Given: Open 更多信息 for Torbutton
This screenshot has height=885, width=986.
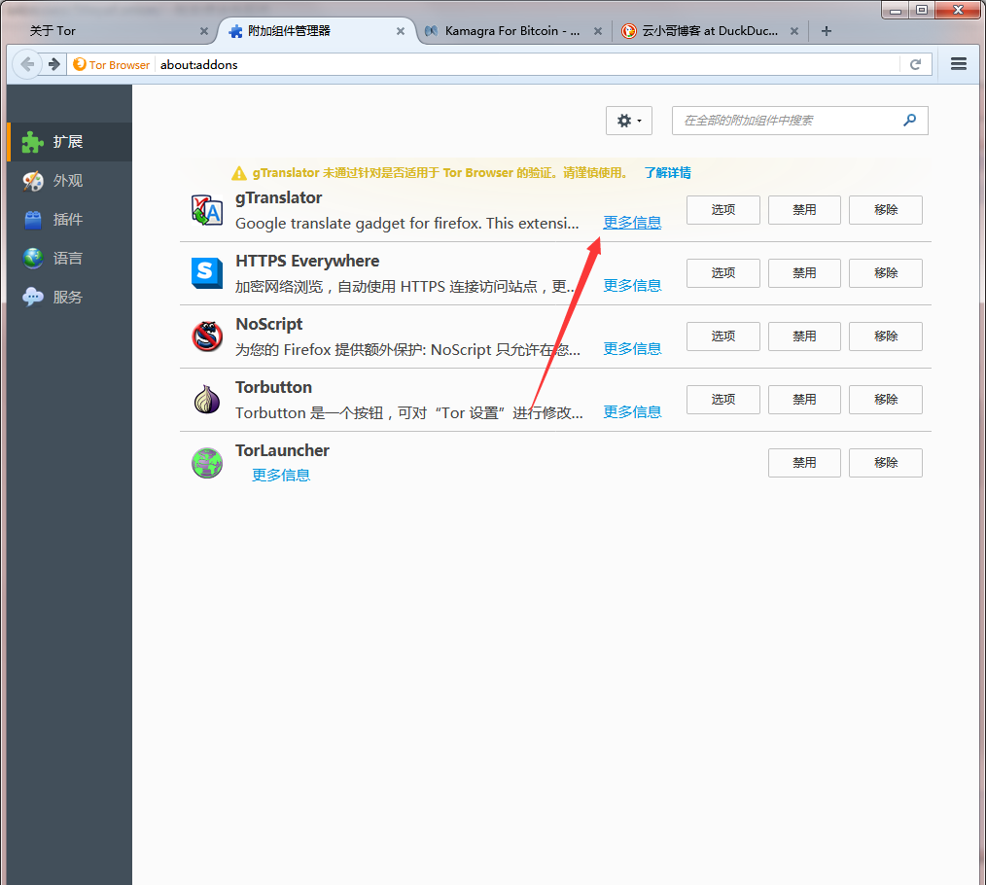Looking at the screenshot, I should pos(632,412).
